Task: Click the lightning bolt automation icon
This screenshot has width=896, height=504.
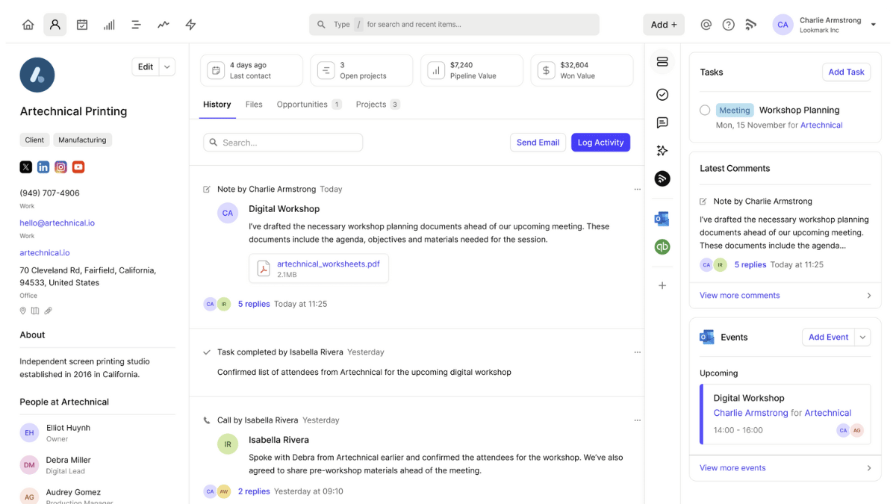Action: click(190, 25)
